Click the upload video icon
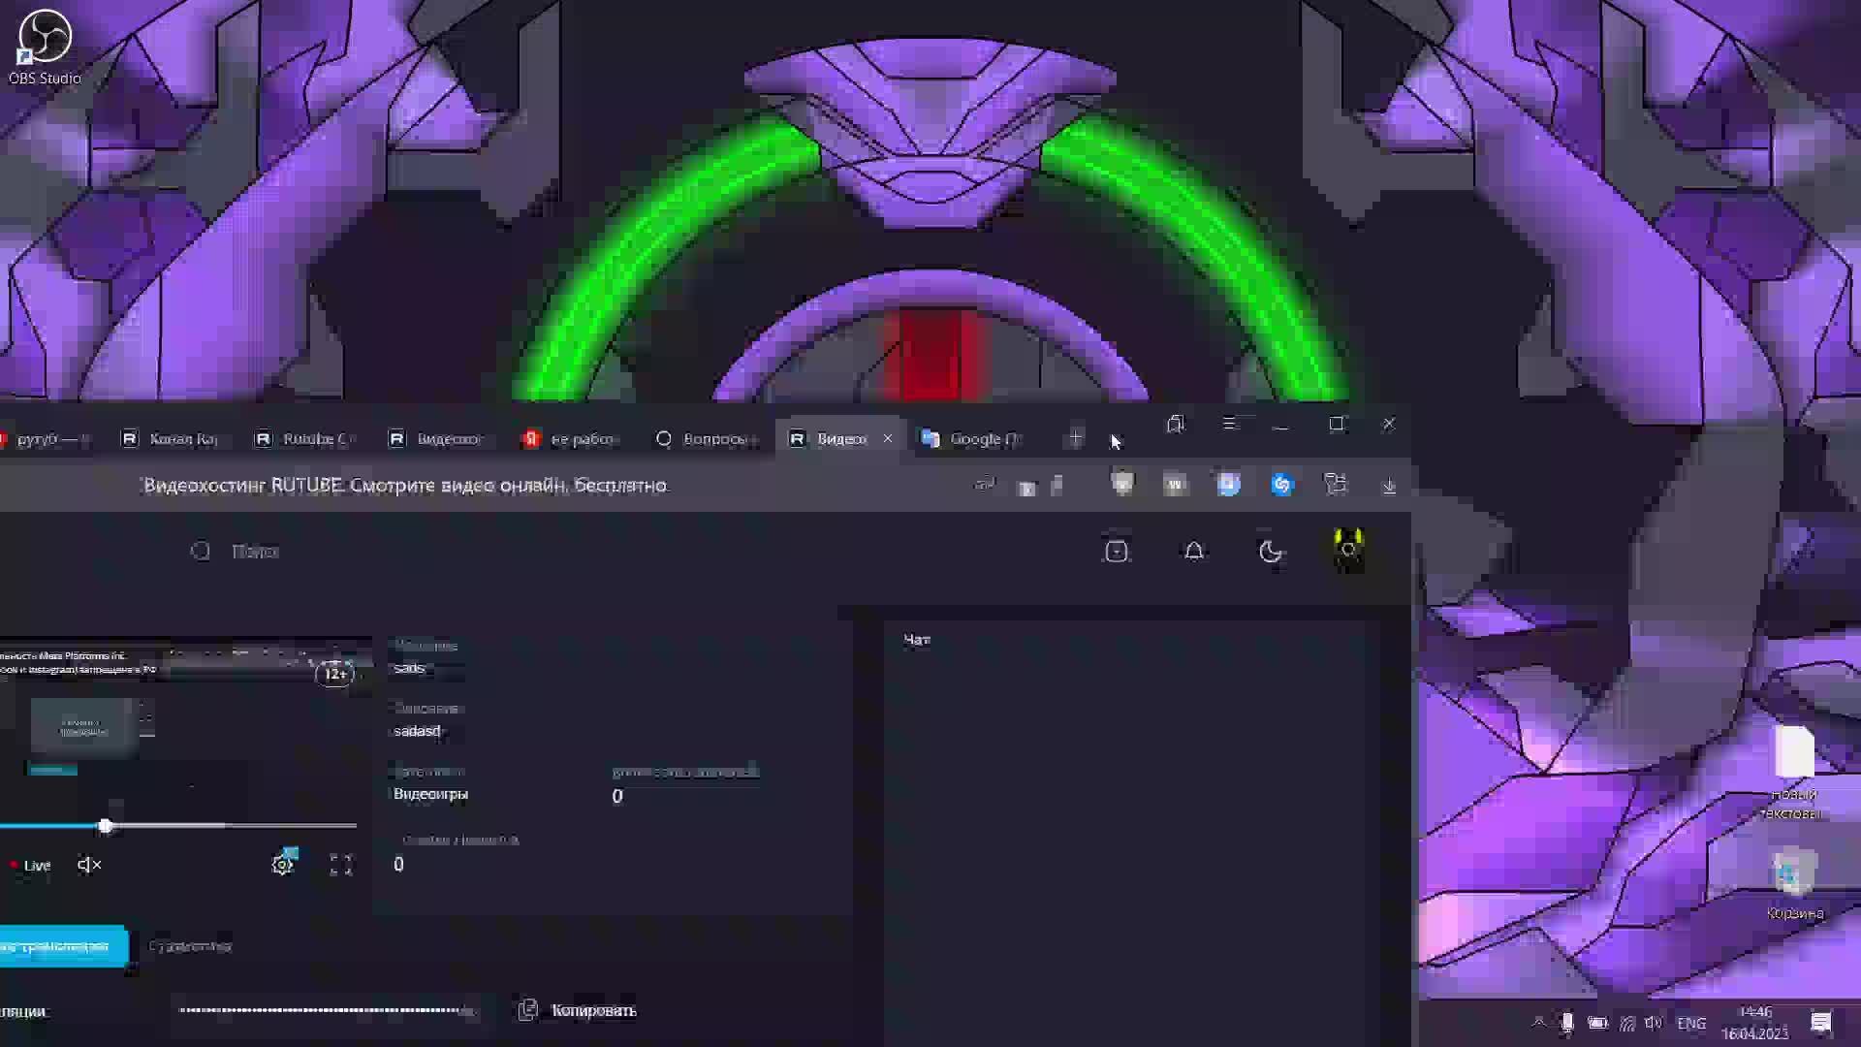The height and width of the screenshot is (1047, 1861). [x=1117, y=552]
